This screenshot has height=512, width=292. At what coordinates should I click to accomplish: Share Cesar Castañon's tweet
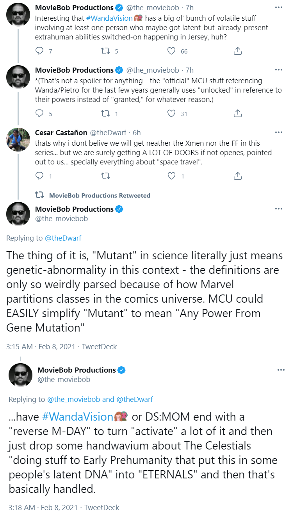[237, 176]
